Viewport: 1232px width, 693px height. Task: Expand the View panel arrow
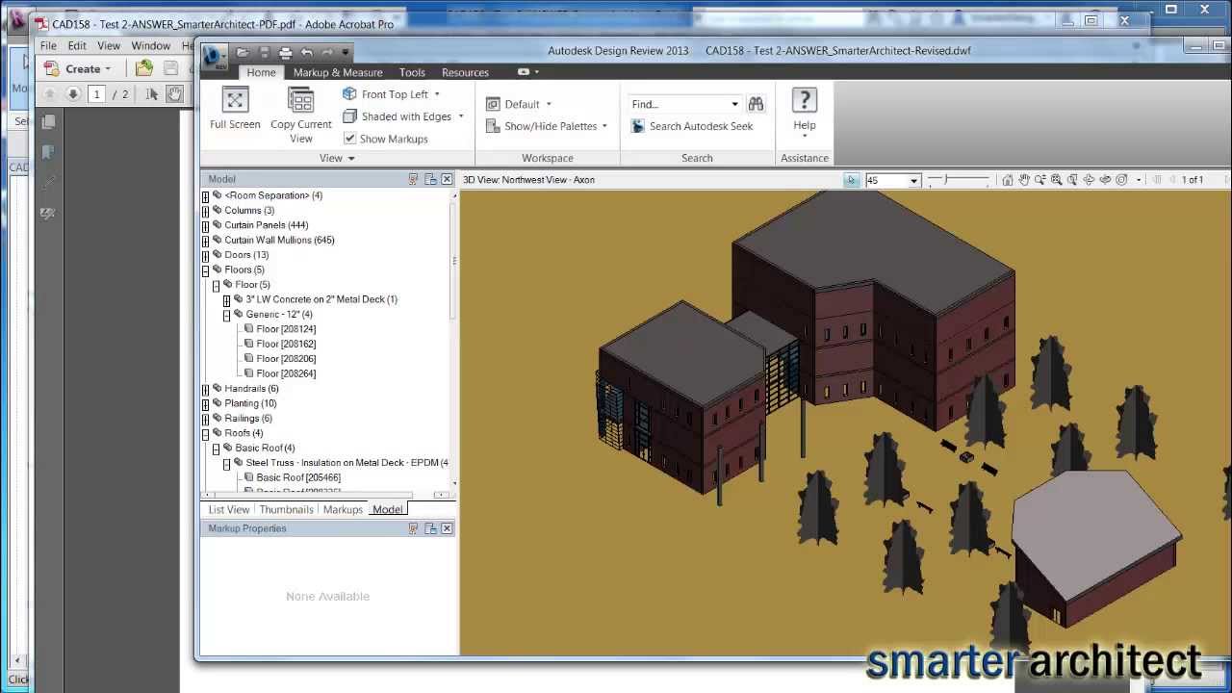tap(351, 159)
